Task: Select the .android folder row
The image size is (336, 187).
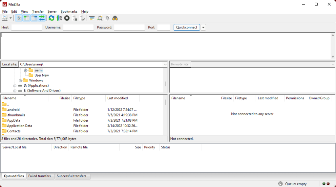Action: pos(82,110)
